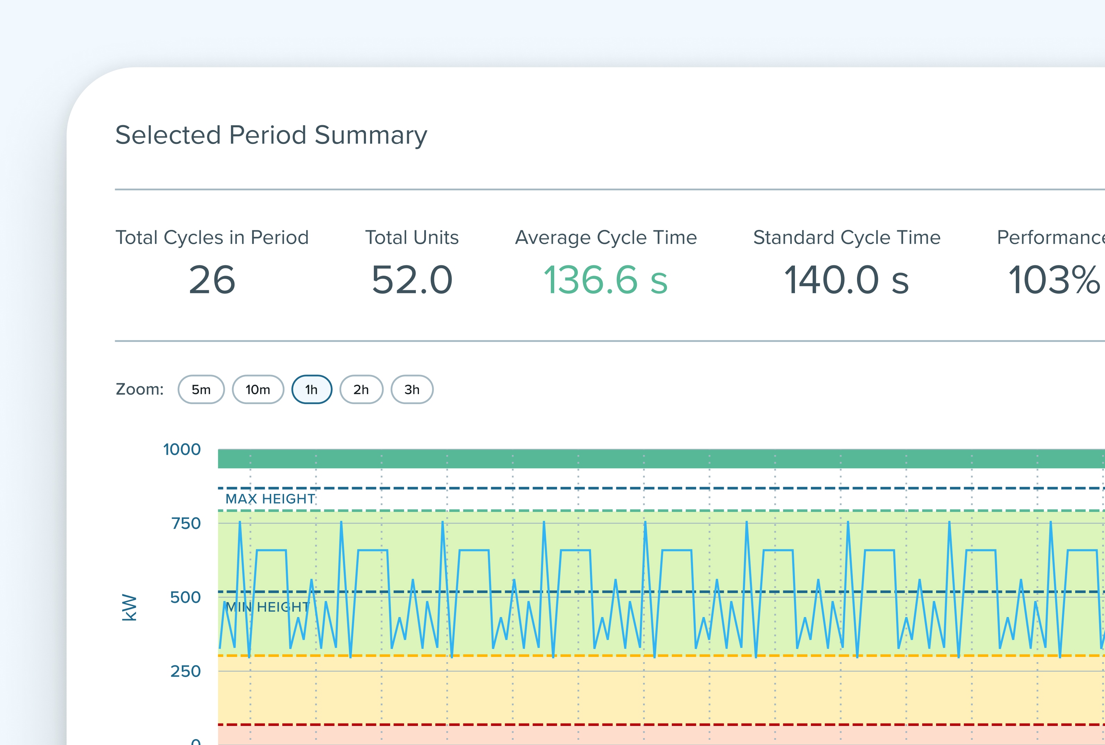
Task: Click the Total Cycles in Period label
Action: [212, 238]
